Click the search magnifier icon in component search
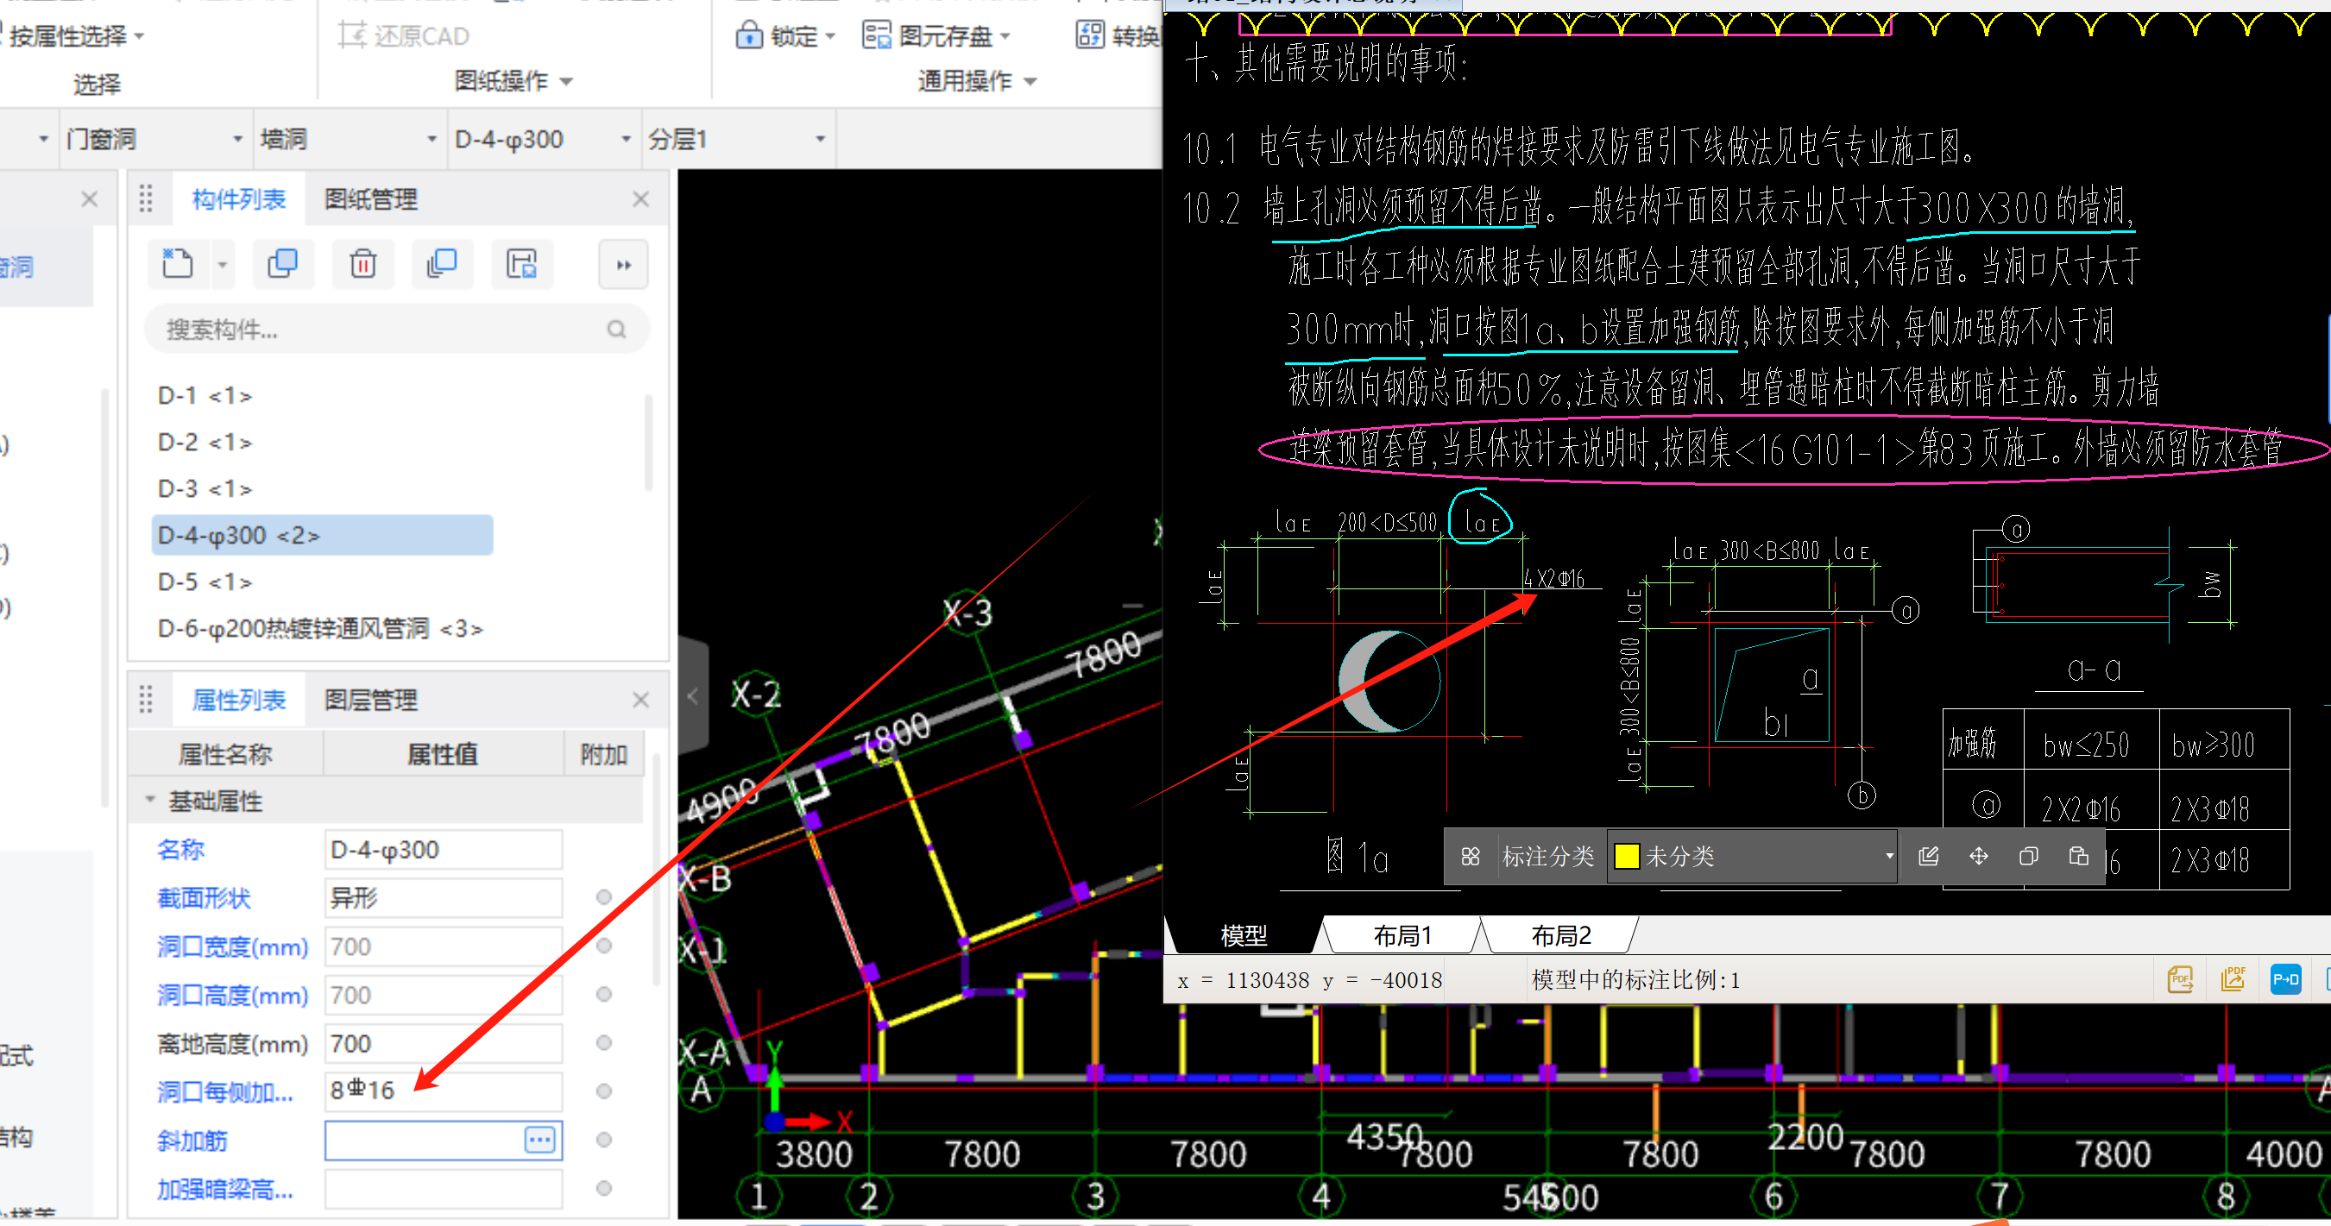Viewport: 2331px width, 1226px height. (617, 330)
